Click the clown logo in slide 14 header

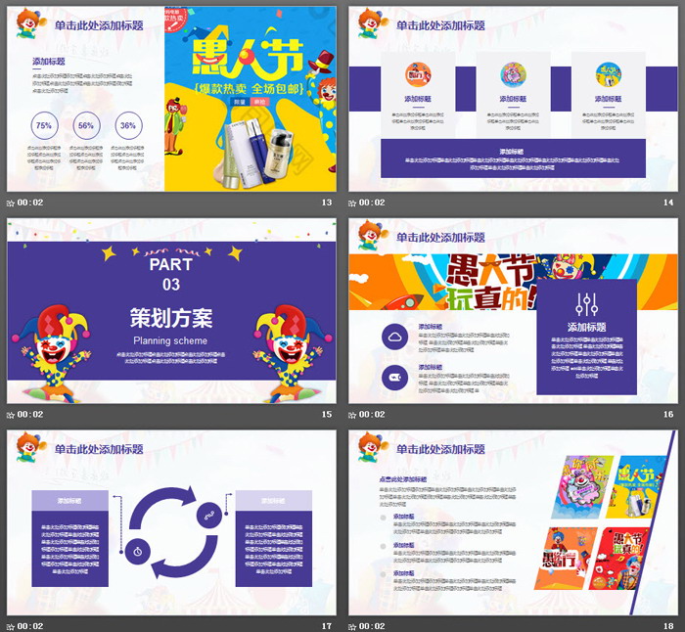(370, 23)
